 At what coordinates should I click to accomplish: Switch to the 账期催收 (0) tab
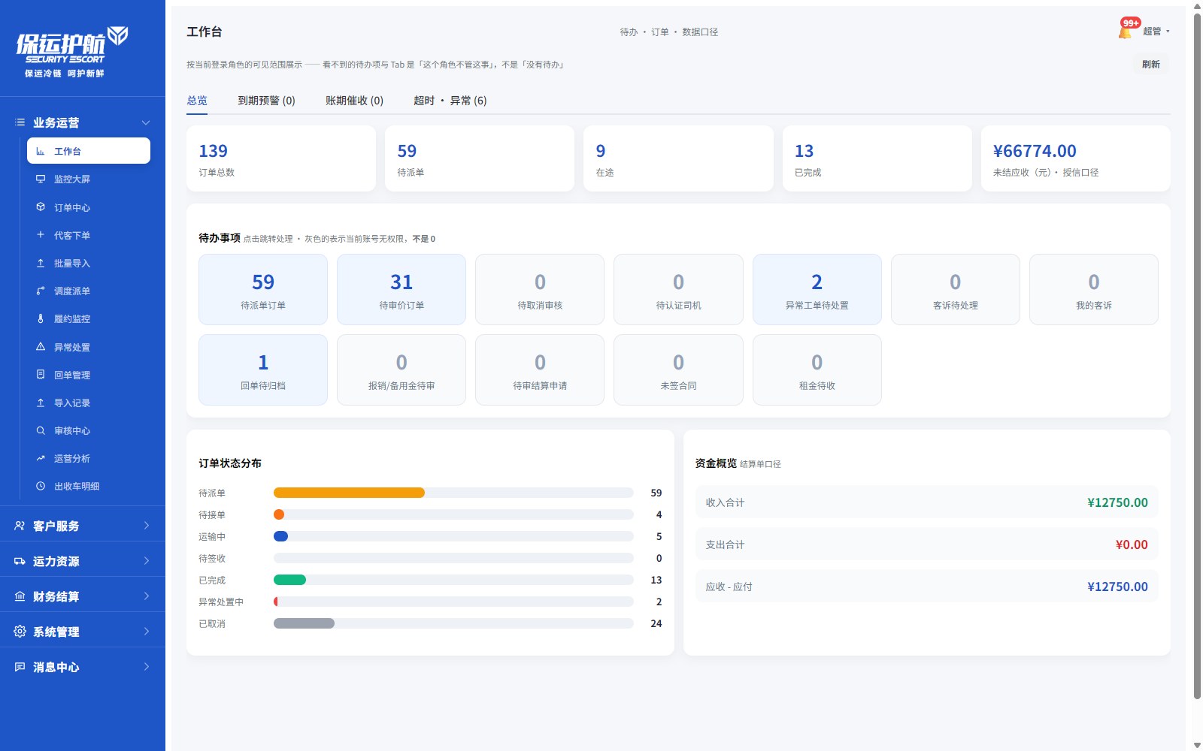coord(354,101)
